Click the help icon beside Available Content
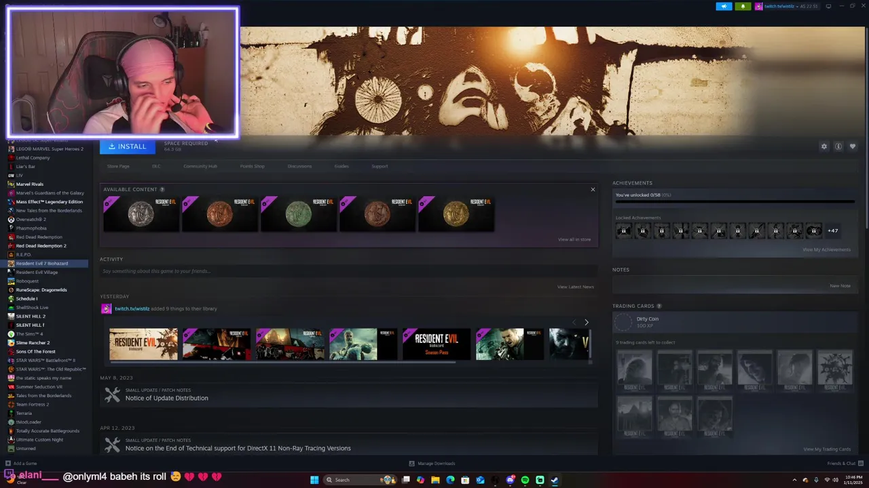Image resolution: width=869 pixels, height=488 pixels. click(x=162, y=190)
